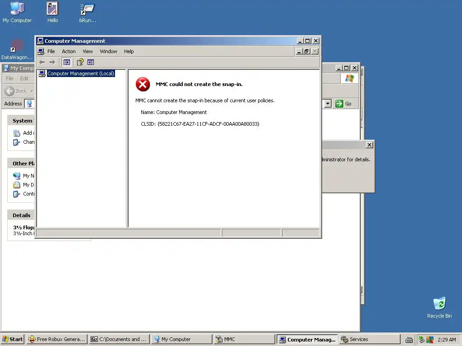The height and width of the screenshot is (346, 462).
Task: Open My Computer desktop icon
Action: [x=17, y=12]
